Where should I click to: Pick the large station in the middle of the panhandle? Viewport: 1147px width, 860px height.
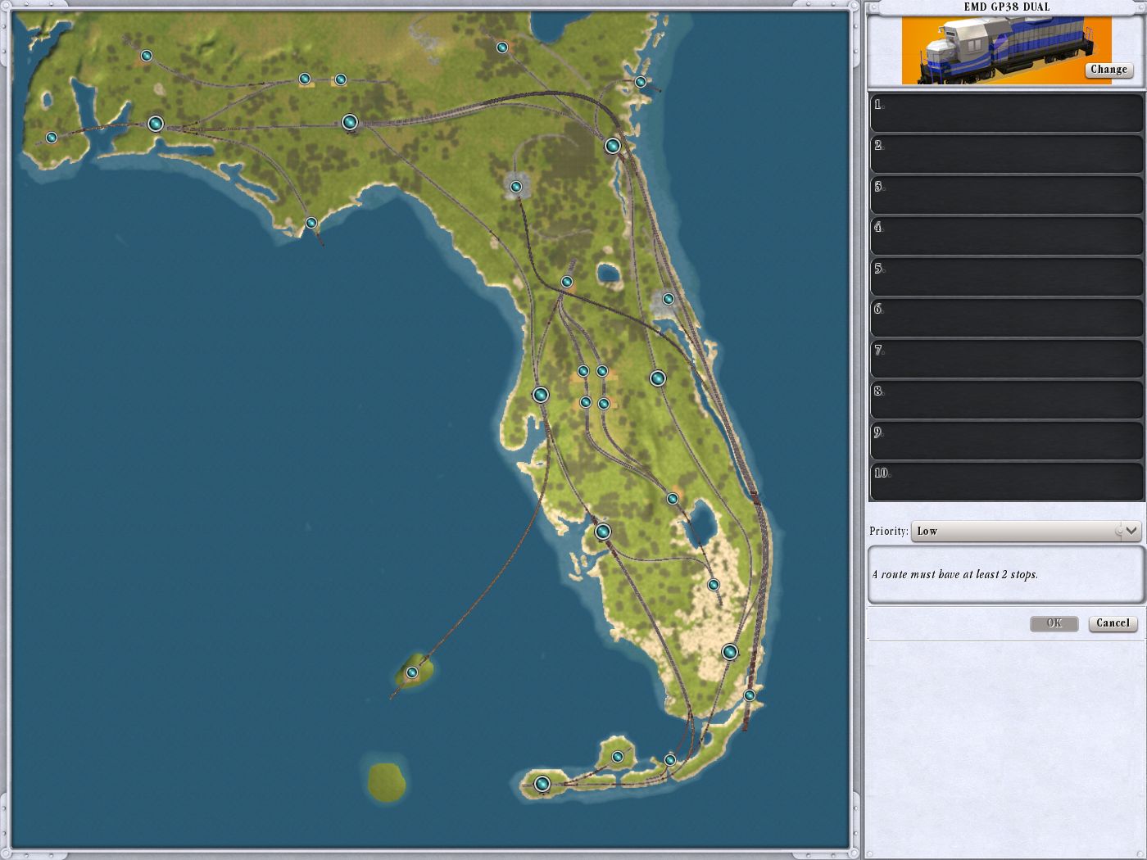(349, 123)
